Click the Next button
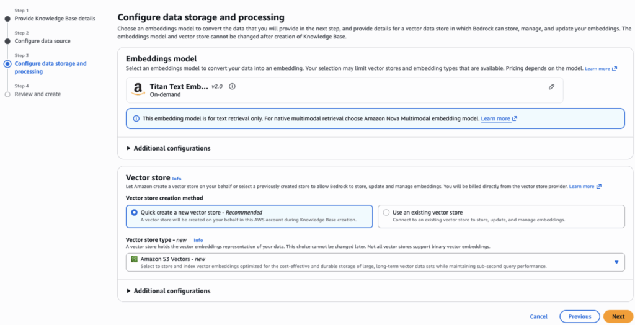This screenshot has height=325, width=635. 618,316
